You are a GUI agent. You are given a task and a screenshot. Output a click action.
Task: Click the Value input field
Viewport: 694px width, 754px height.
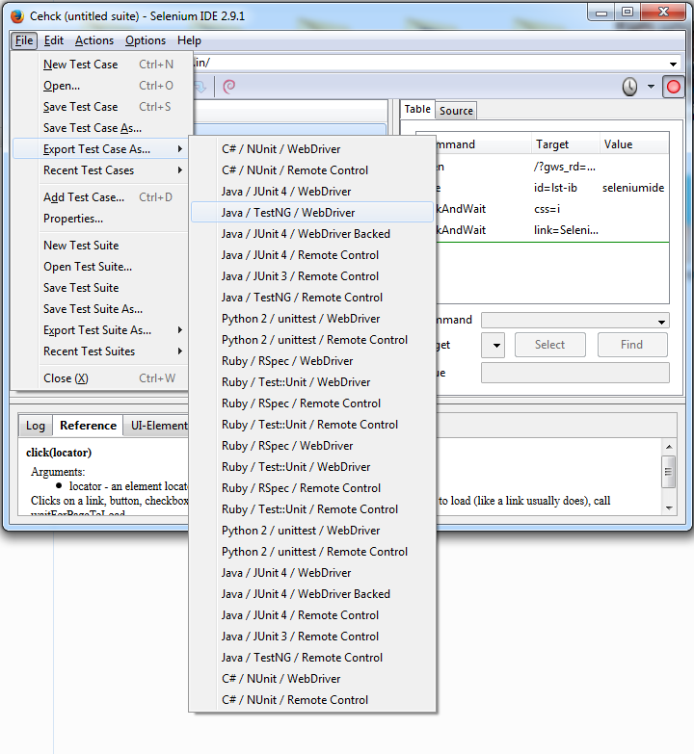575,374
